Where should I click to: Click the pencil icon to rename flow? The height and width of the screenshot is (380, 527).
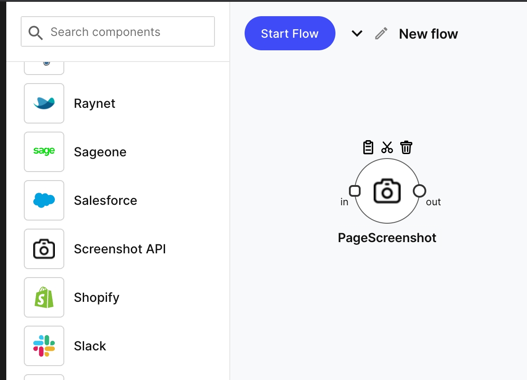click(381, 34)
